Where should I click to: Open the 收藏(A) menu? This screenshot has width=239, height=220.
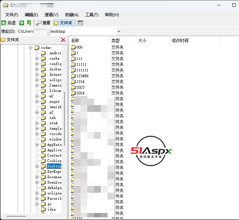[72, 15]
